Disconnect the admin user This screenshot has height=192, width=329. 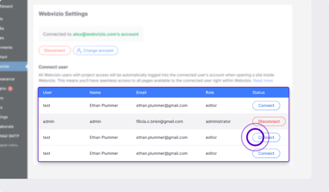269,121
